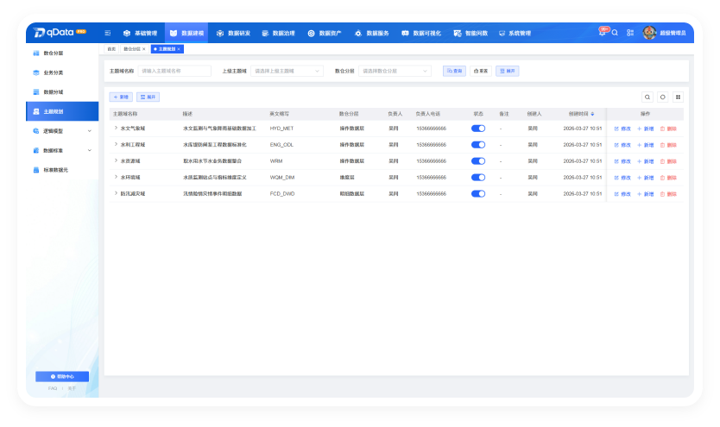Delete the 水利工程域 row
Screen dimensions: 720x427
(x=668, y=145)
